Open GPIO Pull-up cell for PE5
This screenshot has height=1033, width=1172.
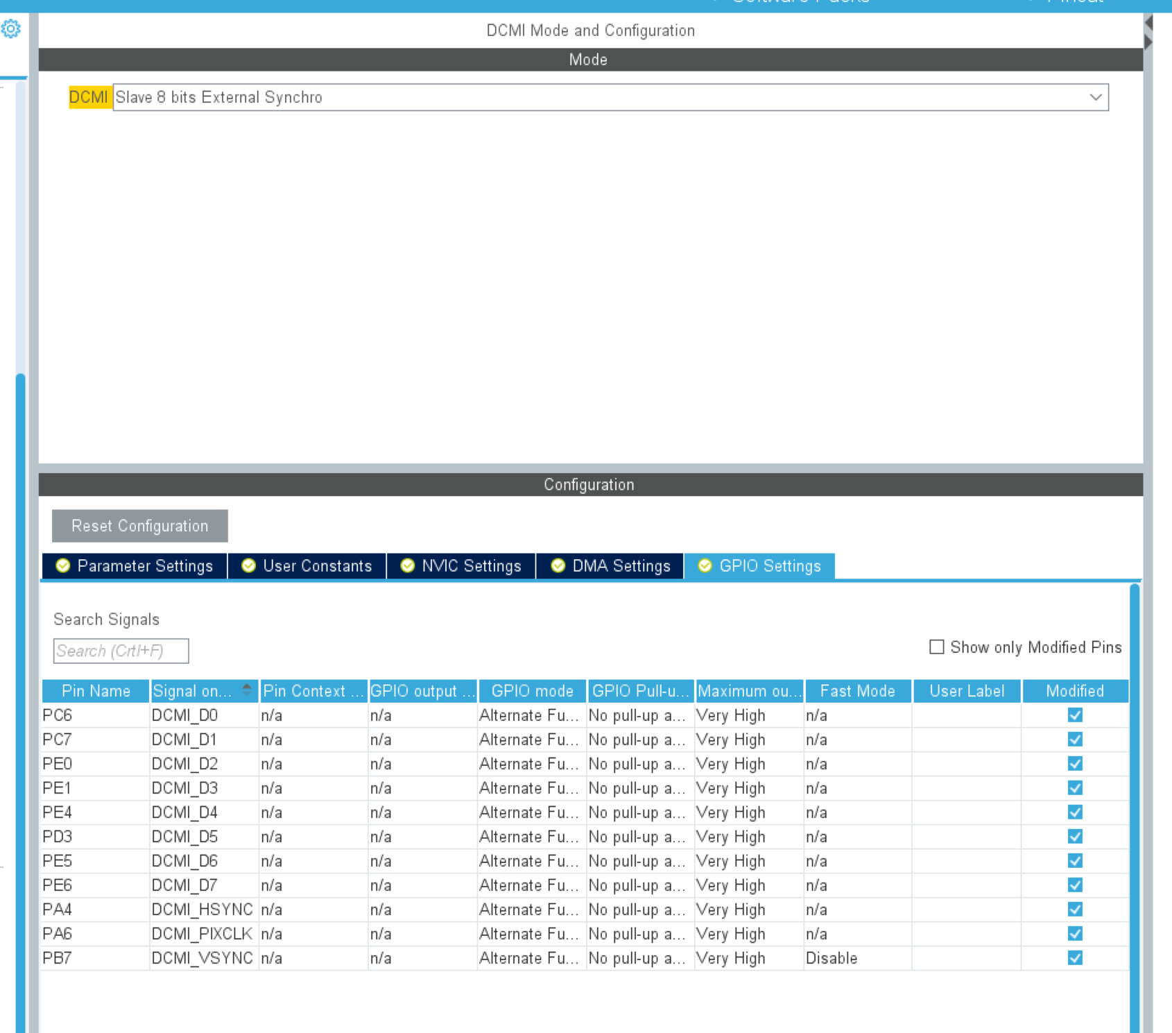[641, 861]
